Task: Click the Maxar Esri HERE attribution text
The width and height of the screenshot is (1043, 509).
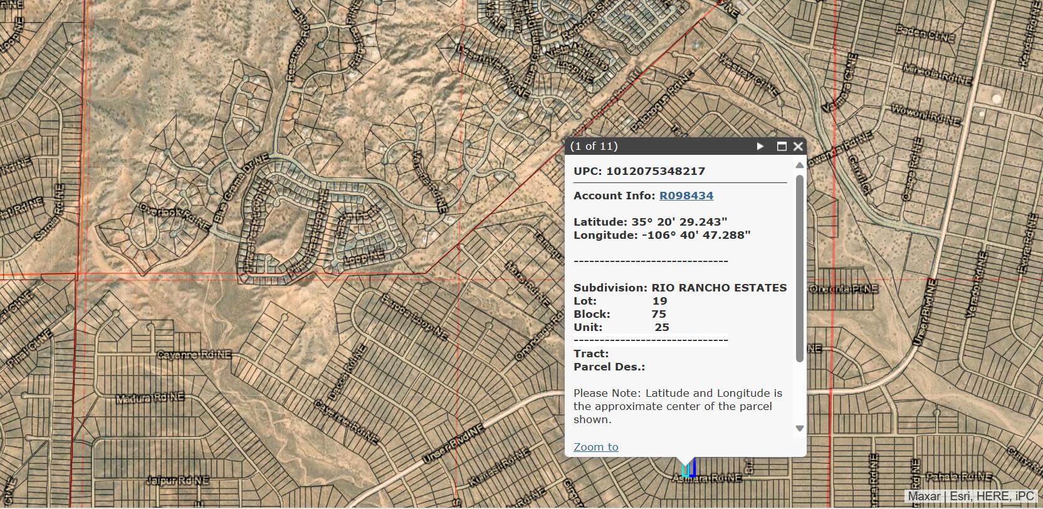Action: (x=970, y=496)
